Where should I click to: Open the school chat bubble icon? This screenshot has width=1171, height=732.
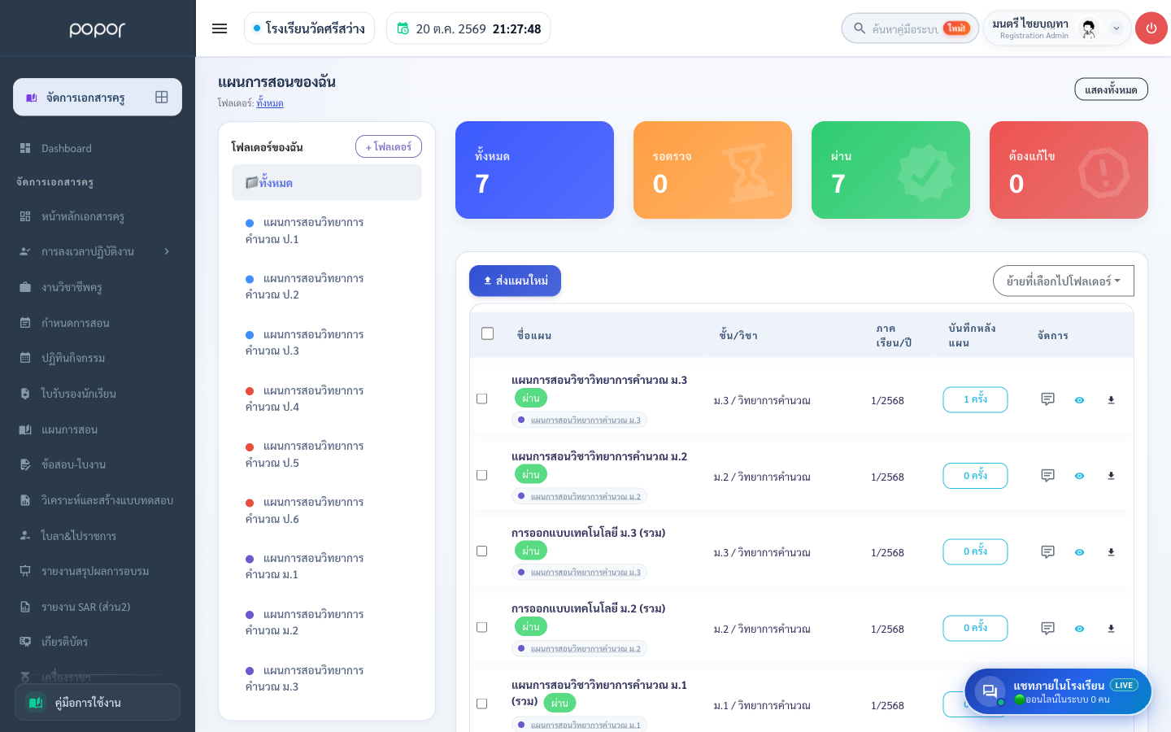click(990, 691)
